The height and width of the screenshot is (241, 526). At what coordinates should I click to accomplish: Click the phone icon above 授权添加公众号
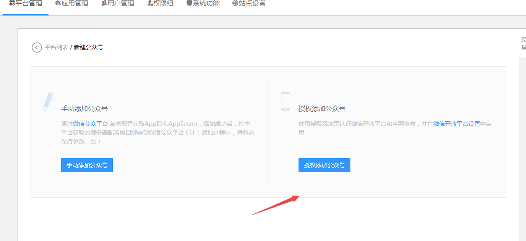[286, 101]
